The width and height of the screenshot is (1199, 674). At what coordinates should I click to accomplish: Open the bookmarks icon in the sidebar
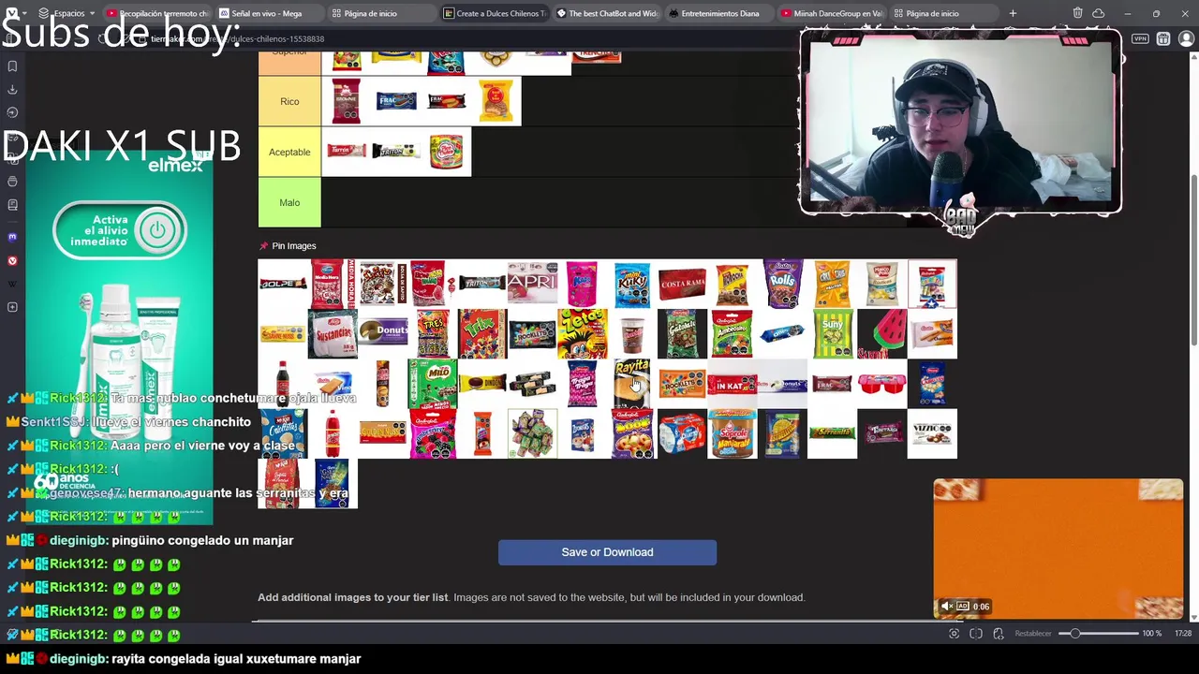click(12, 66)
